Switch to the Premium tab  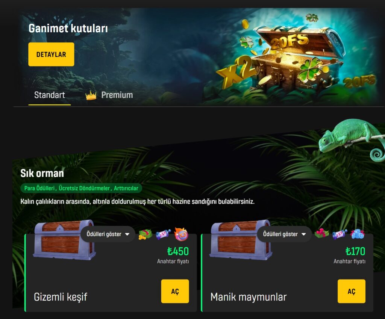[109, 95]
